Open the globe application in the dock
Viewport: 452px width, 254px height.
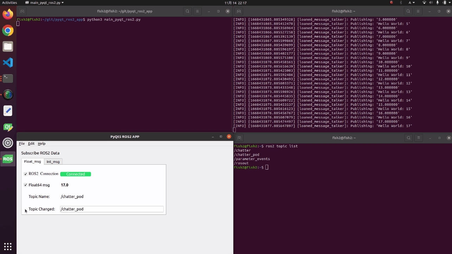8,95
